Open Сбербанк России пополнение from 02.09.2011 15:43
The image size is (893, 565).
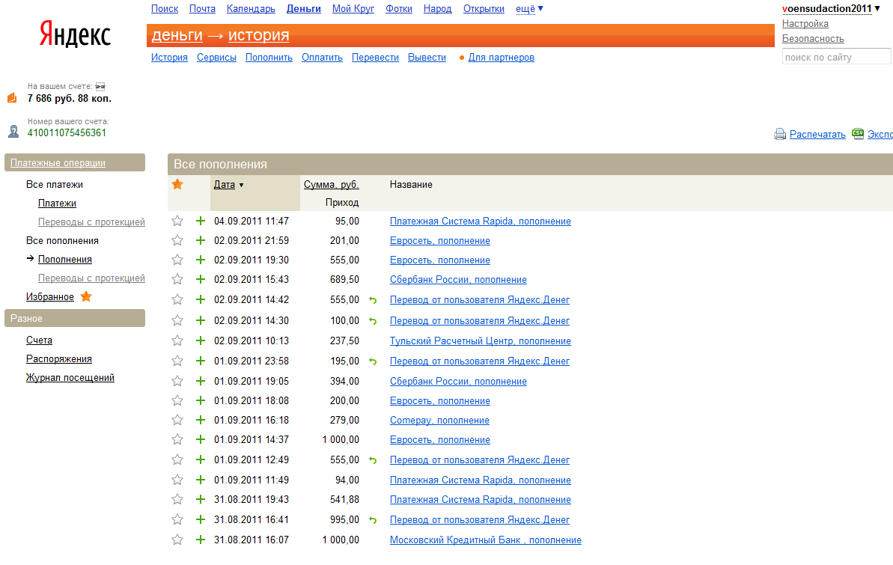(x=458, y=280)
